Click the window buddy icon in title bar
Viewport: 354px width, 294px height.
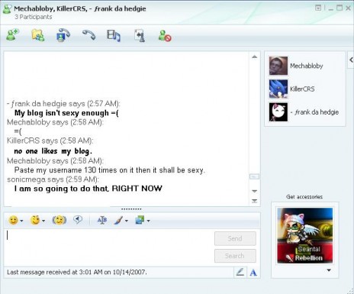point(7,9)
